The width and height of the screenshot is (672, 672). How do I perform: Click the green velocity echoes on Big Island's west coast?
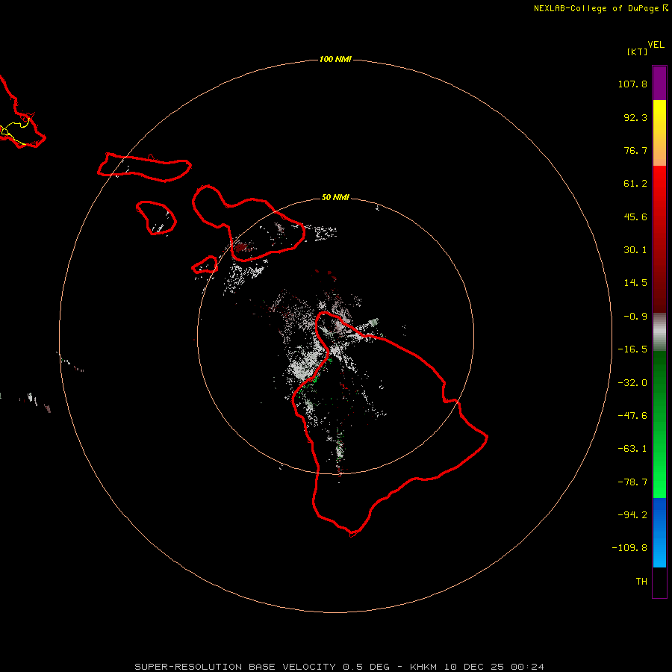[317, 379]
